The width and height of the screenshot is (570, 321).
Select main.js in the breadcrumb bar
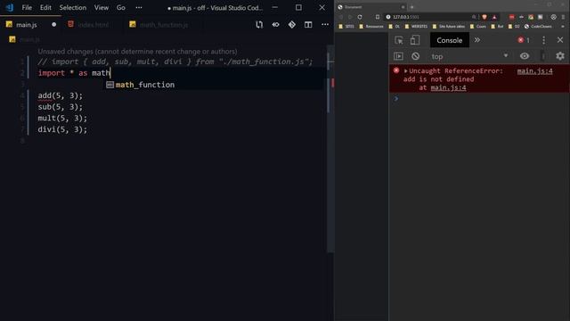[28, 39]
